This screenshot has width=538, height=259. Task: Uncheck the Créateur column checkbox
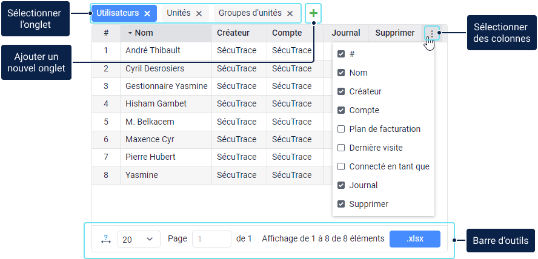click(341, 91)
